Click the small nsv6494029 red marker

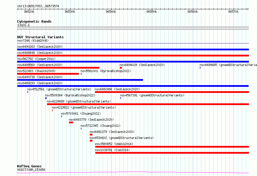tap(121, 68)
